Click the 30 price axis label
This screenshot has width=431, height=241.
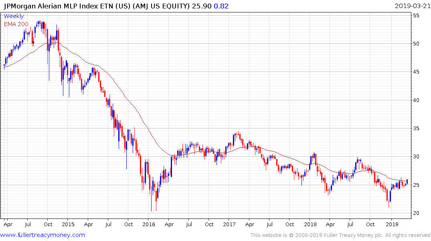tap(416, 157)
